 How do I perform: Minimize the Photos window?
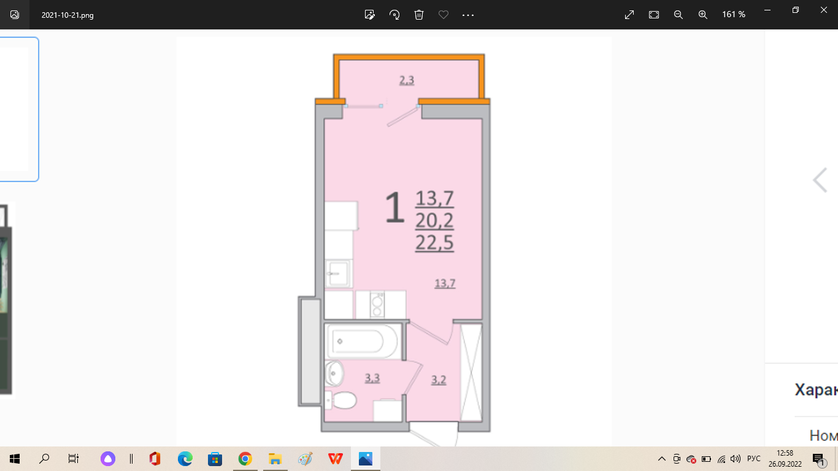point(767,10)
